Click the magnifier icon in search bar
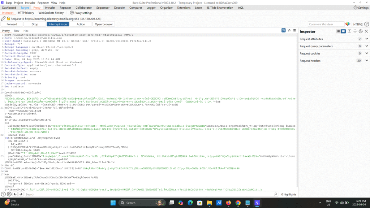This screenshot has width=370, height=208. [x=275, y=194]
